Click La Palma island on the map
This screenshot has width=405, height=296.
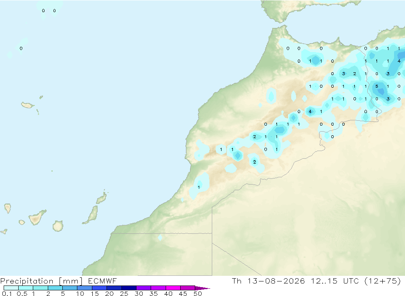click(7, 208)
